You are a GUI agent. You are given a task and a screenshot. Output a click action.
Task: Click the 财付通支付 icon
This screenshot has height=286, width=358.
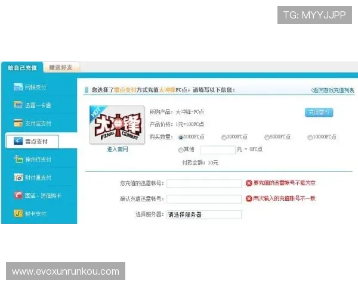pos(18,177)
